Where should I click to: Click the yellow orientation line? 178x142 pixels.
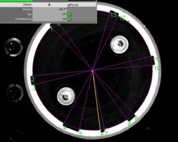[x=97, y=101]
